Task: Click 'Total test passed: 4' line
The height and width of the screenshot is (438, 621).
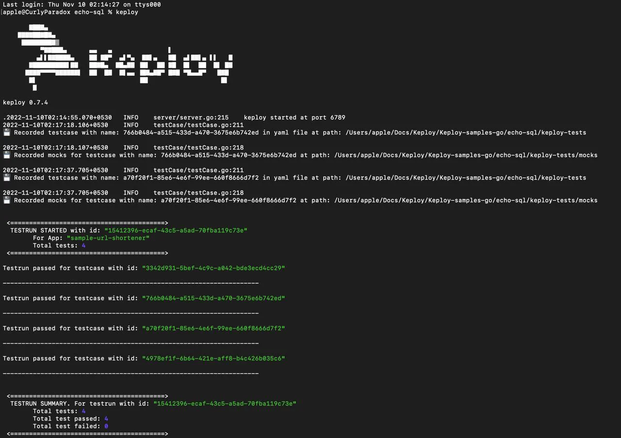Action: pos(70,419)
